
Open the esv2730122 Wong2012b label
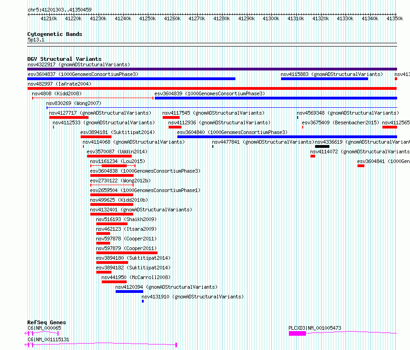click(120, 181)
